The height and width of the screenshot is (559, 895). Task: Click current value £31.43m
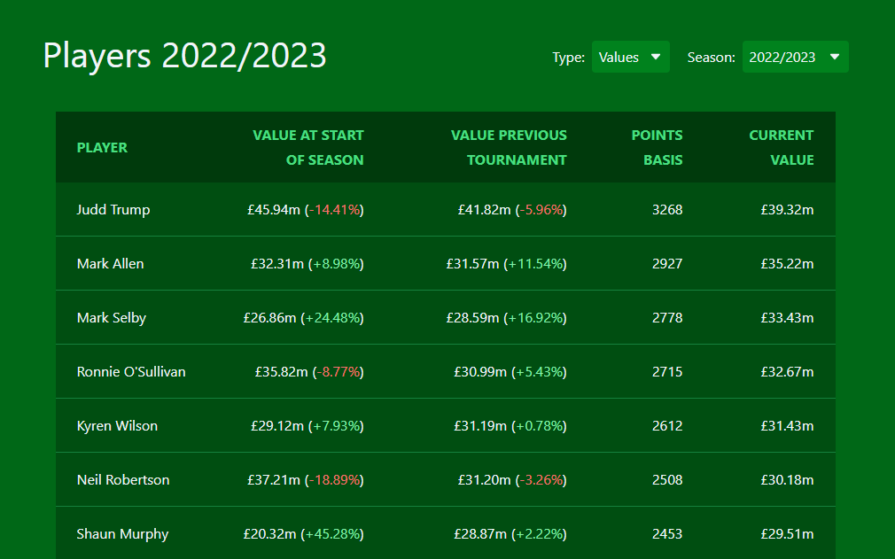pos(787,426)
